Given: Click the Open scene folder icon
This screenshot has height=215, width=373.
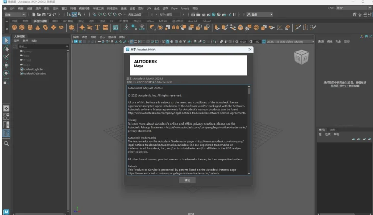Looking at the screenshot, I should point(39,14).
